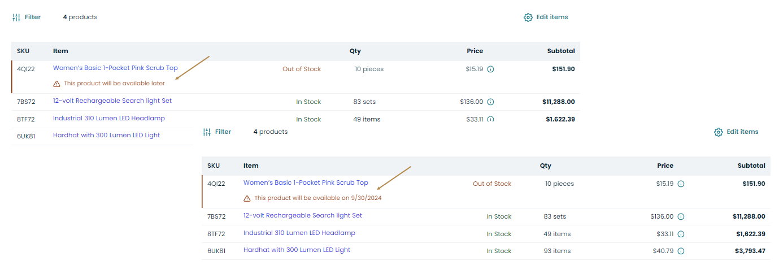Open Filter in the background panel
Screen dimensions: 779x274
27,17
